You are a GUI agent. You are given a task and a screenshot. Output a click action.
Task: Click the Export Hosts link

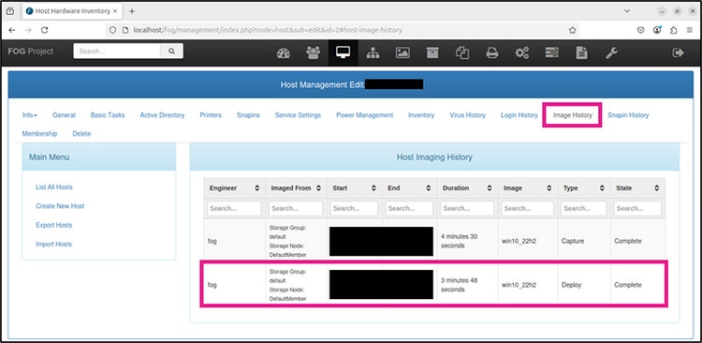coord(53,225)
